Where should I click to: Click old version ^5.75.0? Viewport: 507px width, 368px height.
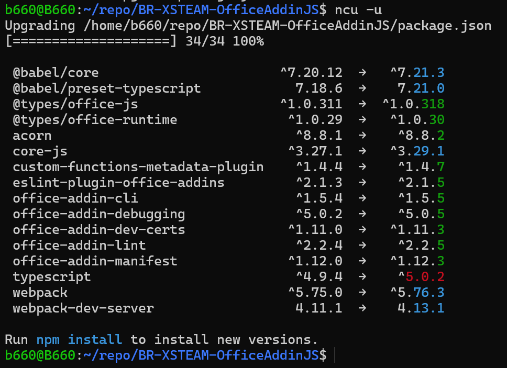pyautogui.click(x=315, y=293)
